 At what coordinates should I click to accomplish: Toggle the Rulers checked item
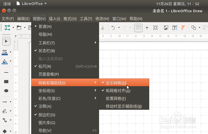[x=65, y=66]
